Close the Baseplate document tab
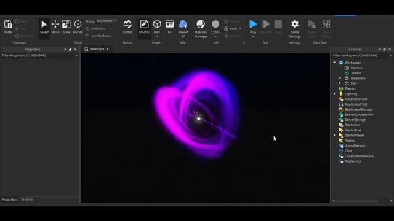The image size is (394, 221). [108, 49]
